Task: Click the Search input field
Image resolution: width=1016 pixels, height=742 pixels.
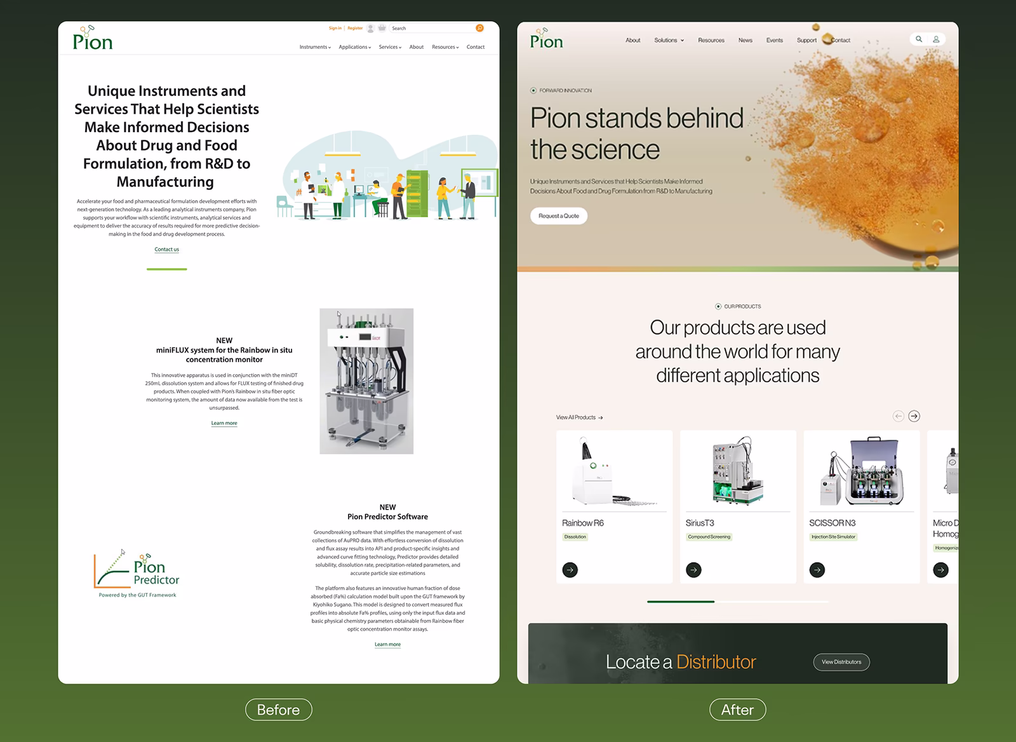Action: coord(432,28)
